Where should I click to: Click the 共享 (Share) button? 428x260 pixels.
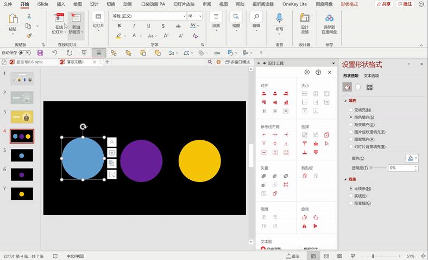pos(383,4)
